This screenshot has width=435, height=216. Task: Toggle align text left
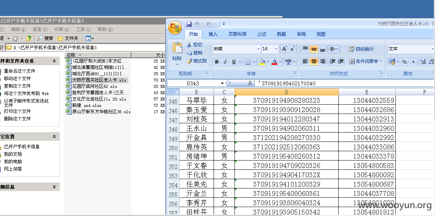click(305, 61)
